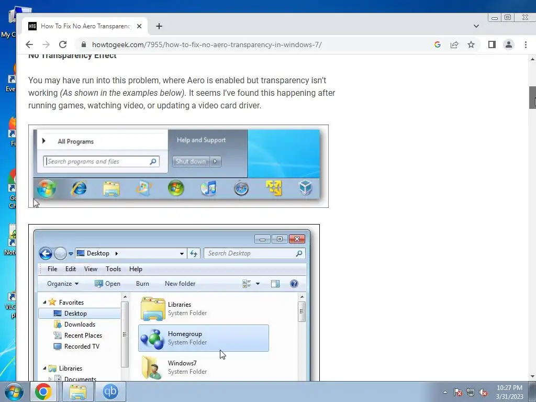
Task: Click view options dropdown arrow in image
Action: tap(258, 284)
